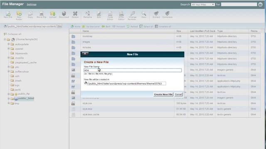The image size is (266, 149).
Task: Close the New File dialog with X
Action: [85, 54]
